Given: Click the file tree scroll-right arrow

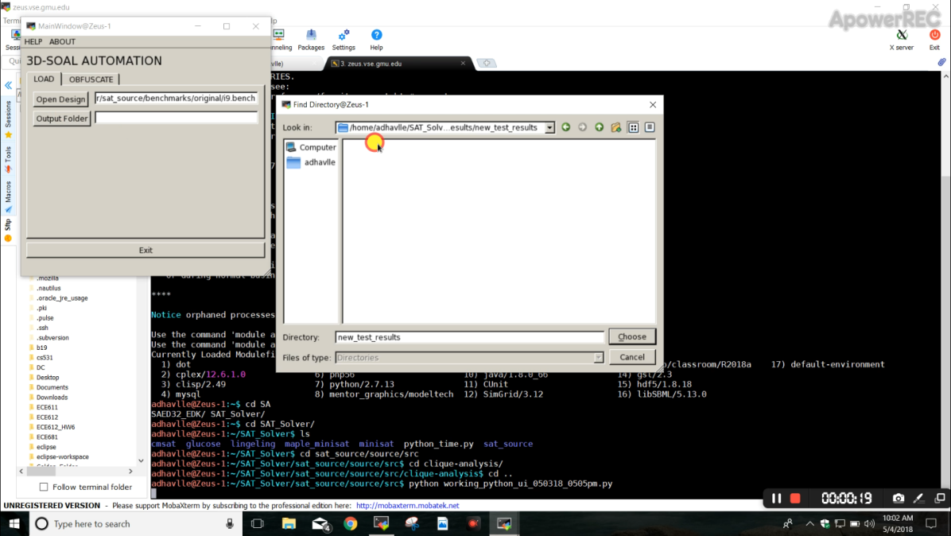Looking at the screenshot, I should click(130, 471).
